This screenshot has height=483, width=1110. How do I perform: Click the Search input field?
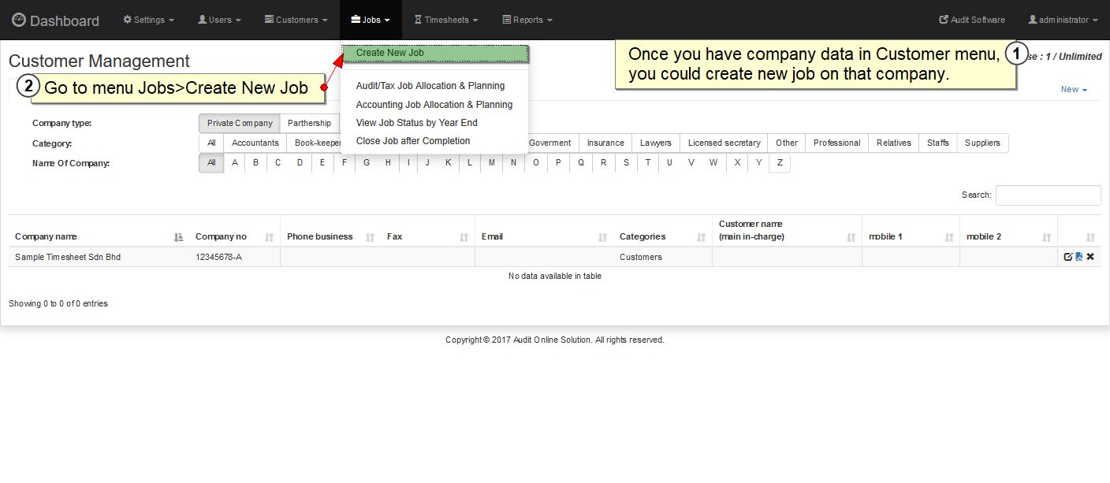(x=1048, y=195)
